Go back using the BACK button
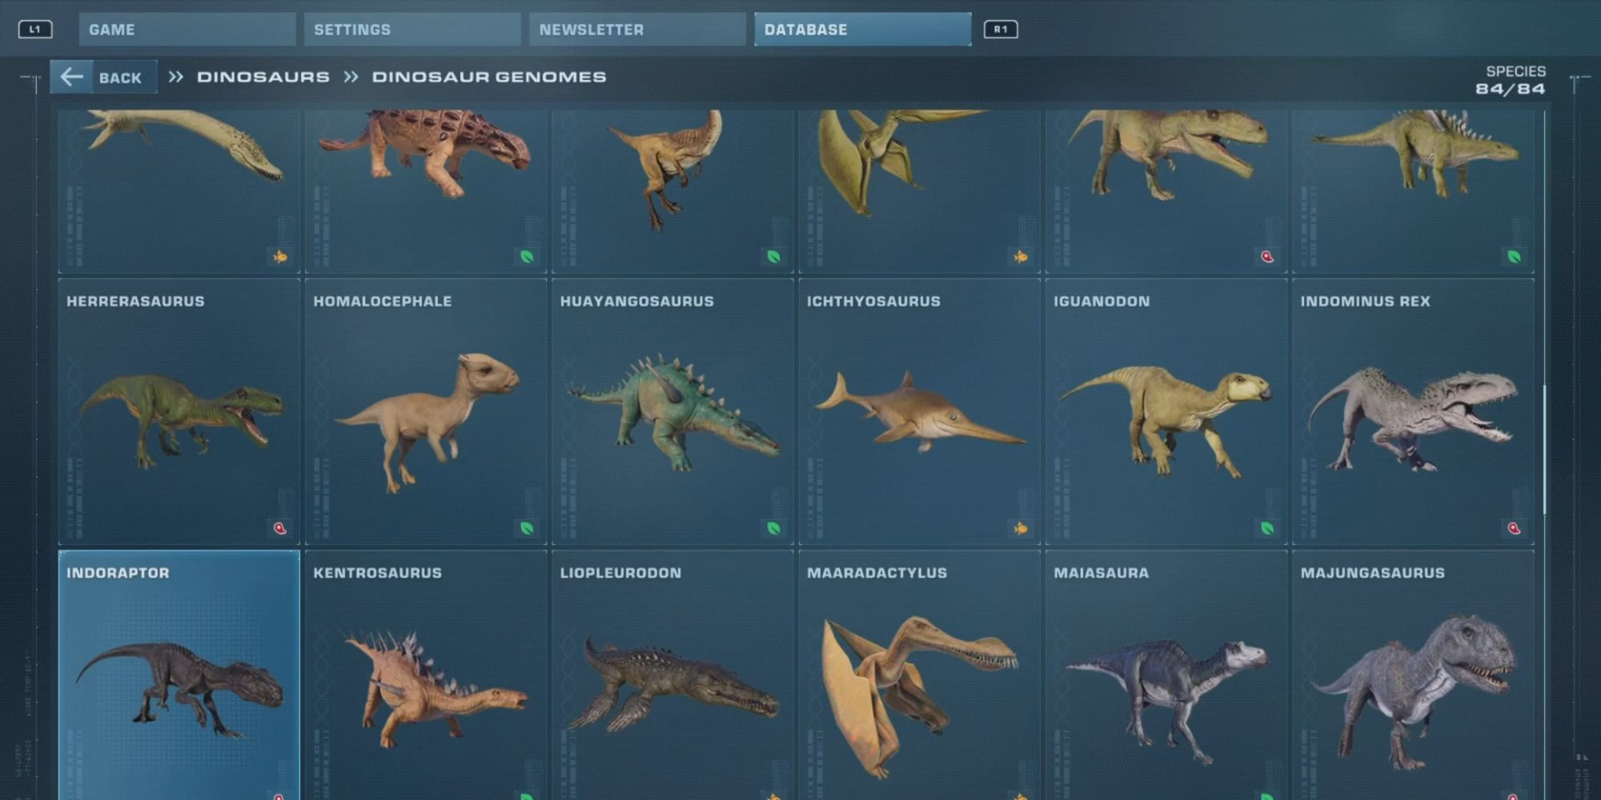The height and width of the screenshot is (800, 1601). [103, 78]
